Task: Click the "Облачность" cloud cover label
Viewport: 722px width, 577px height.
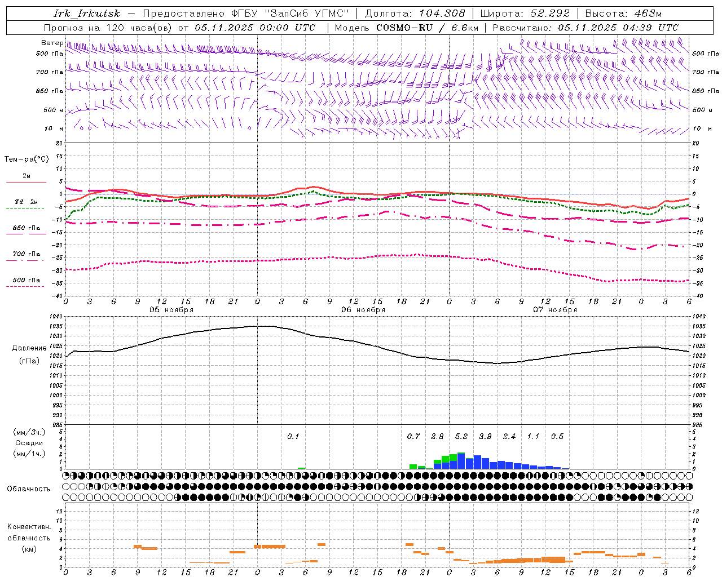Action: 29,489
